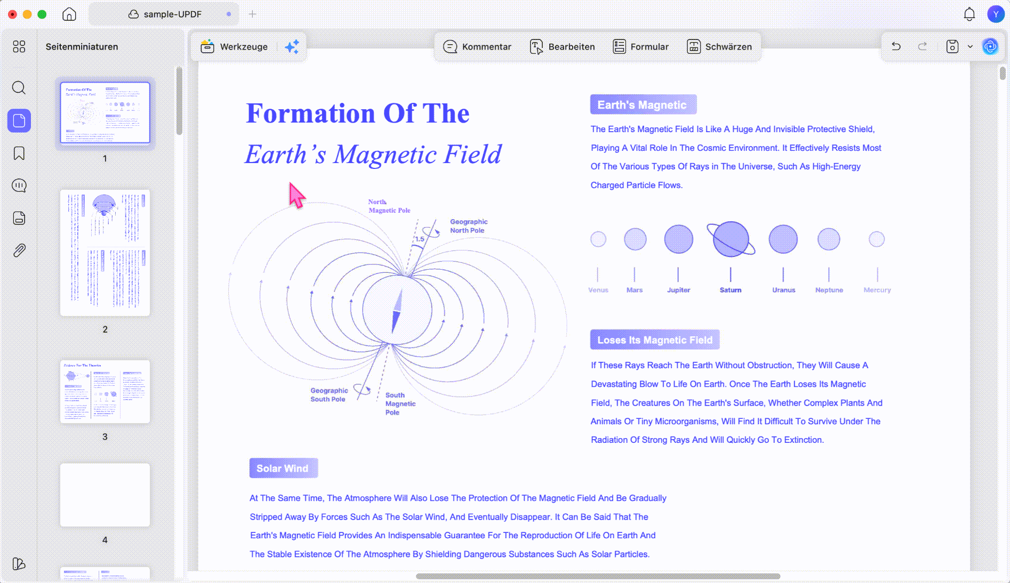Screen dimensions: 1010x583
Task: Select page 3 thumbnail
Action: click(x=105, y=392)
